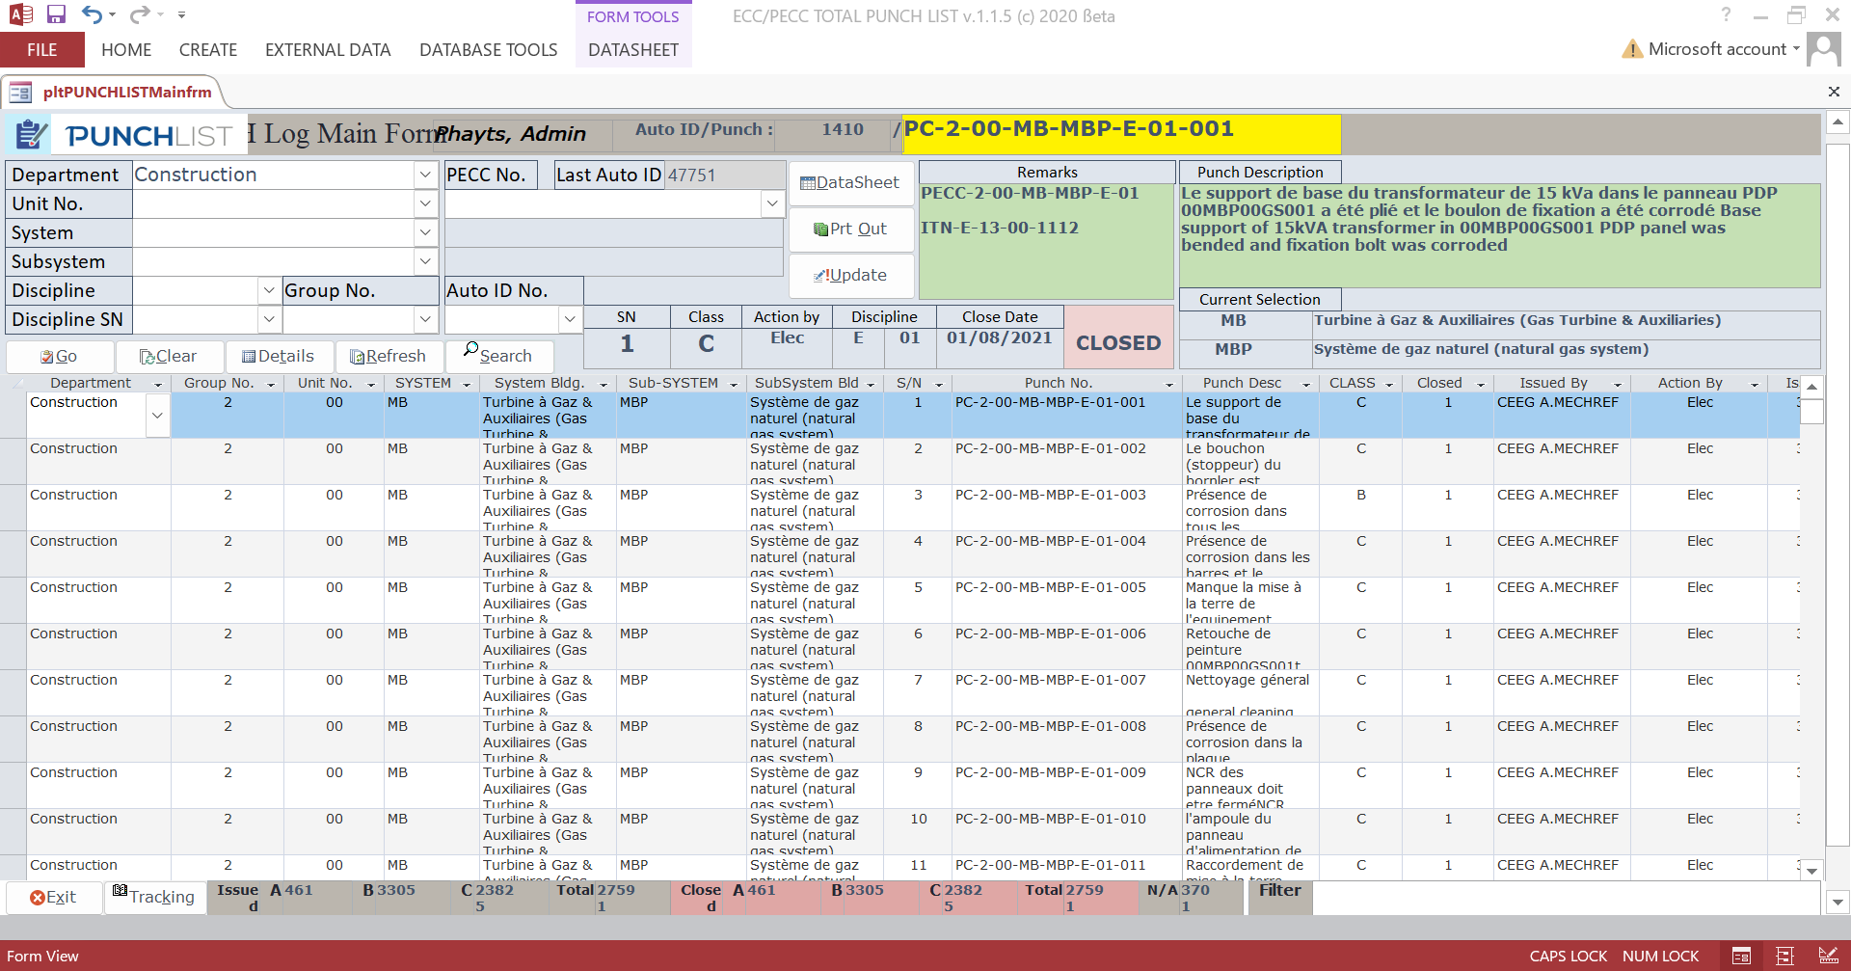Select the DATASHEET tab under Form Tools
Image resolution: width=1851 pixels, height=971 pixels.
pos(633,50)
